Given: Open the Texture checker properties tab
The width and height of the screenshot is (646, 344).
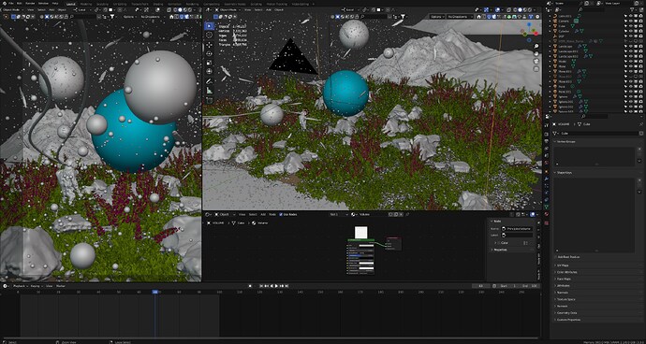Looking at the screenshot, I should coord(547,223).
